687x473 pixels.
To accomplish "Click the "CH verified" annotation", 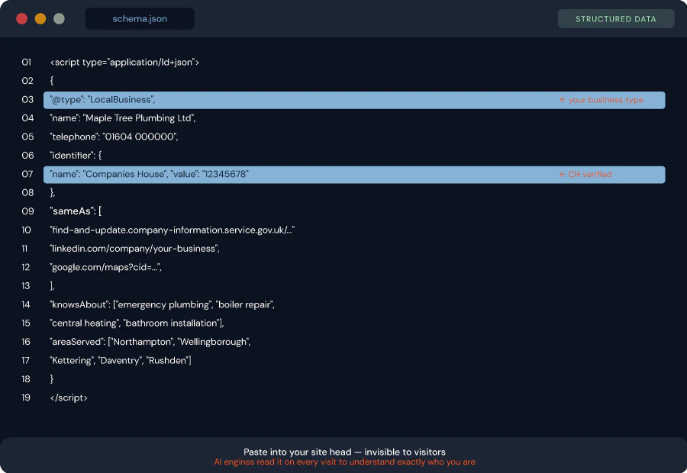I will pos(585,174).
